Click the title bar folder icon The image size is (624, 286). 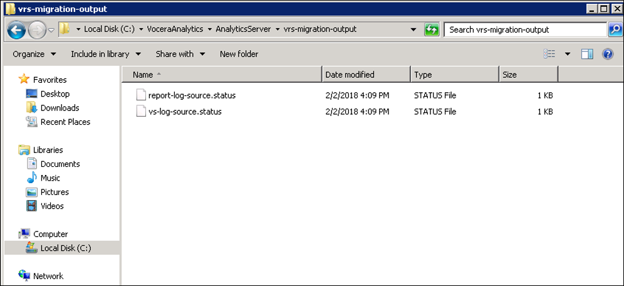click(x=11, y=8)
